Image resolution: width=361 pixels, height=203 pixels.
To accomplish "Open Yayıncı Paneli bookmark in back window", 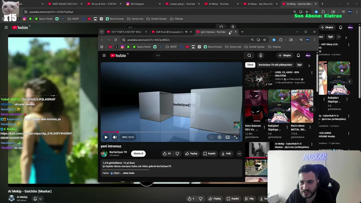I will (x=43, y=19).
